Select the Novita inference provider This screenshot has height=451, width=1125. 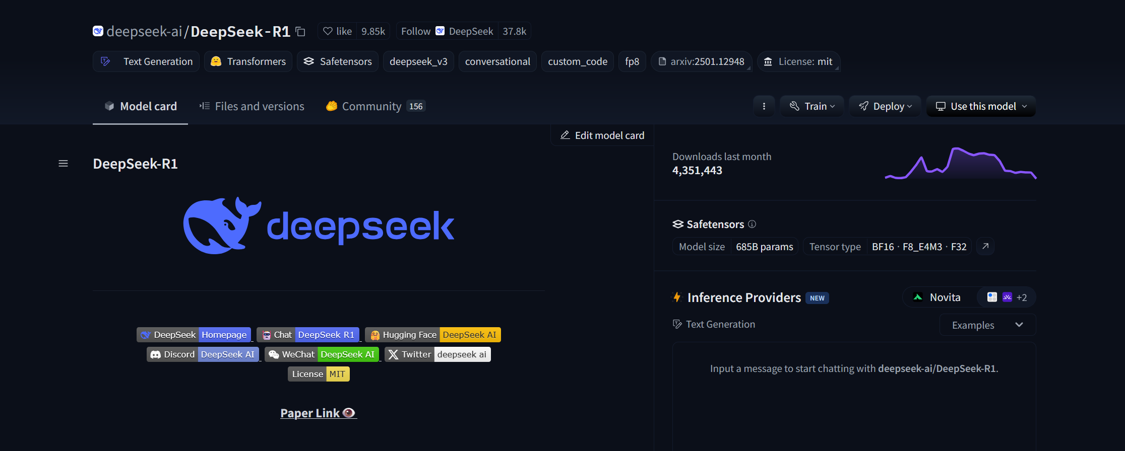tap(939, 297)
